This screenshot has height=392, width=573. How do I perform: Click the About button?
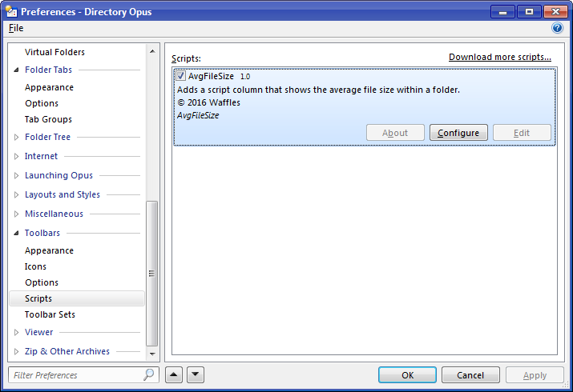pos(395,132)
